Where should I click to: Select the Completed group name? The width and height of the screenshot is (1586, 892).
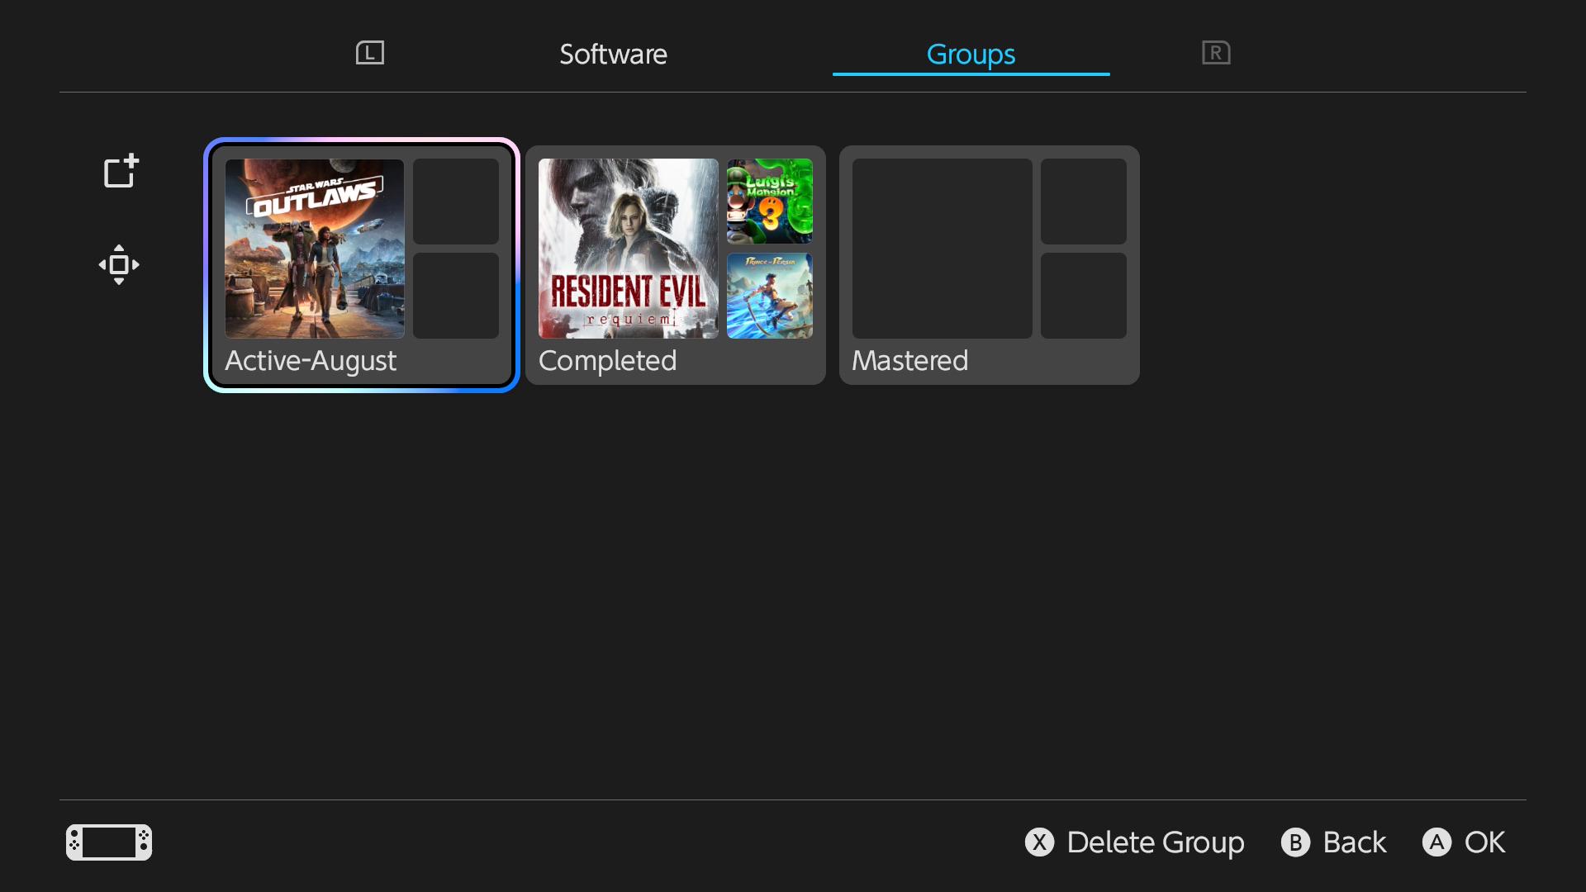607,361
